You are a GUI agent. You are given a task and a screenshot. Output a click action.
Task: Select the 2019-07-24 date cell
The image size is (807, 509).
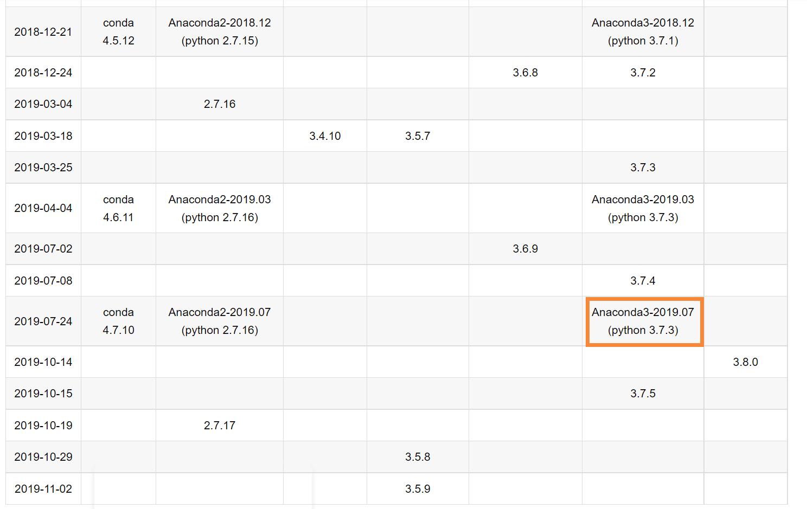click(x=43, y=321)
